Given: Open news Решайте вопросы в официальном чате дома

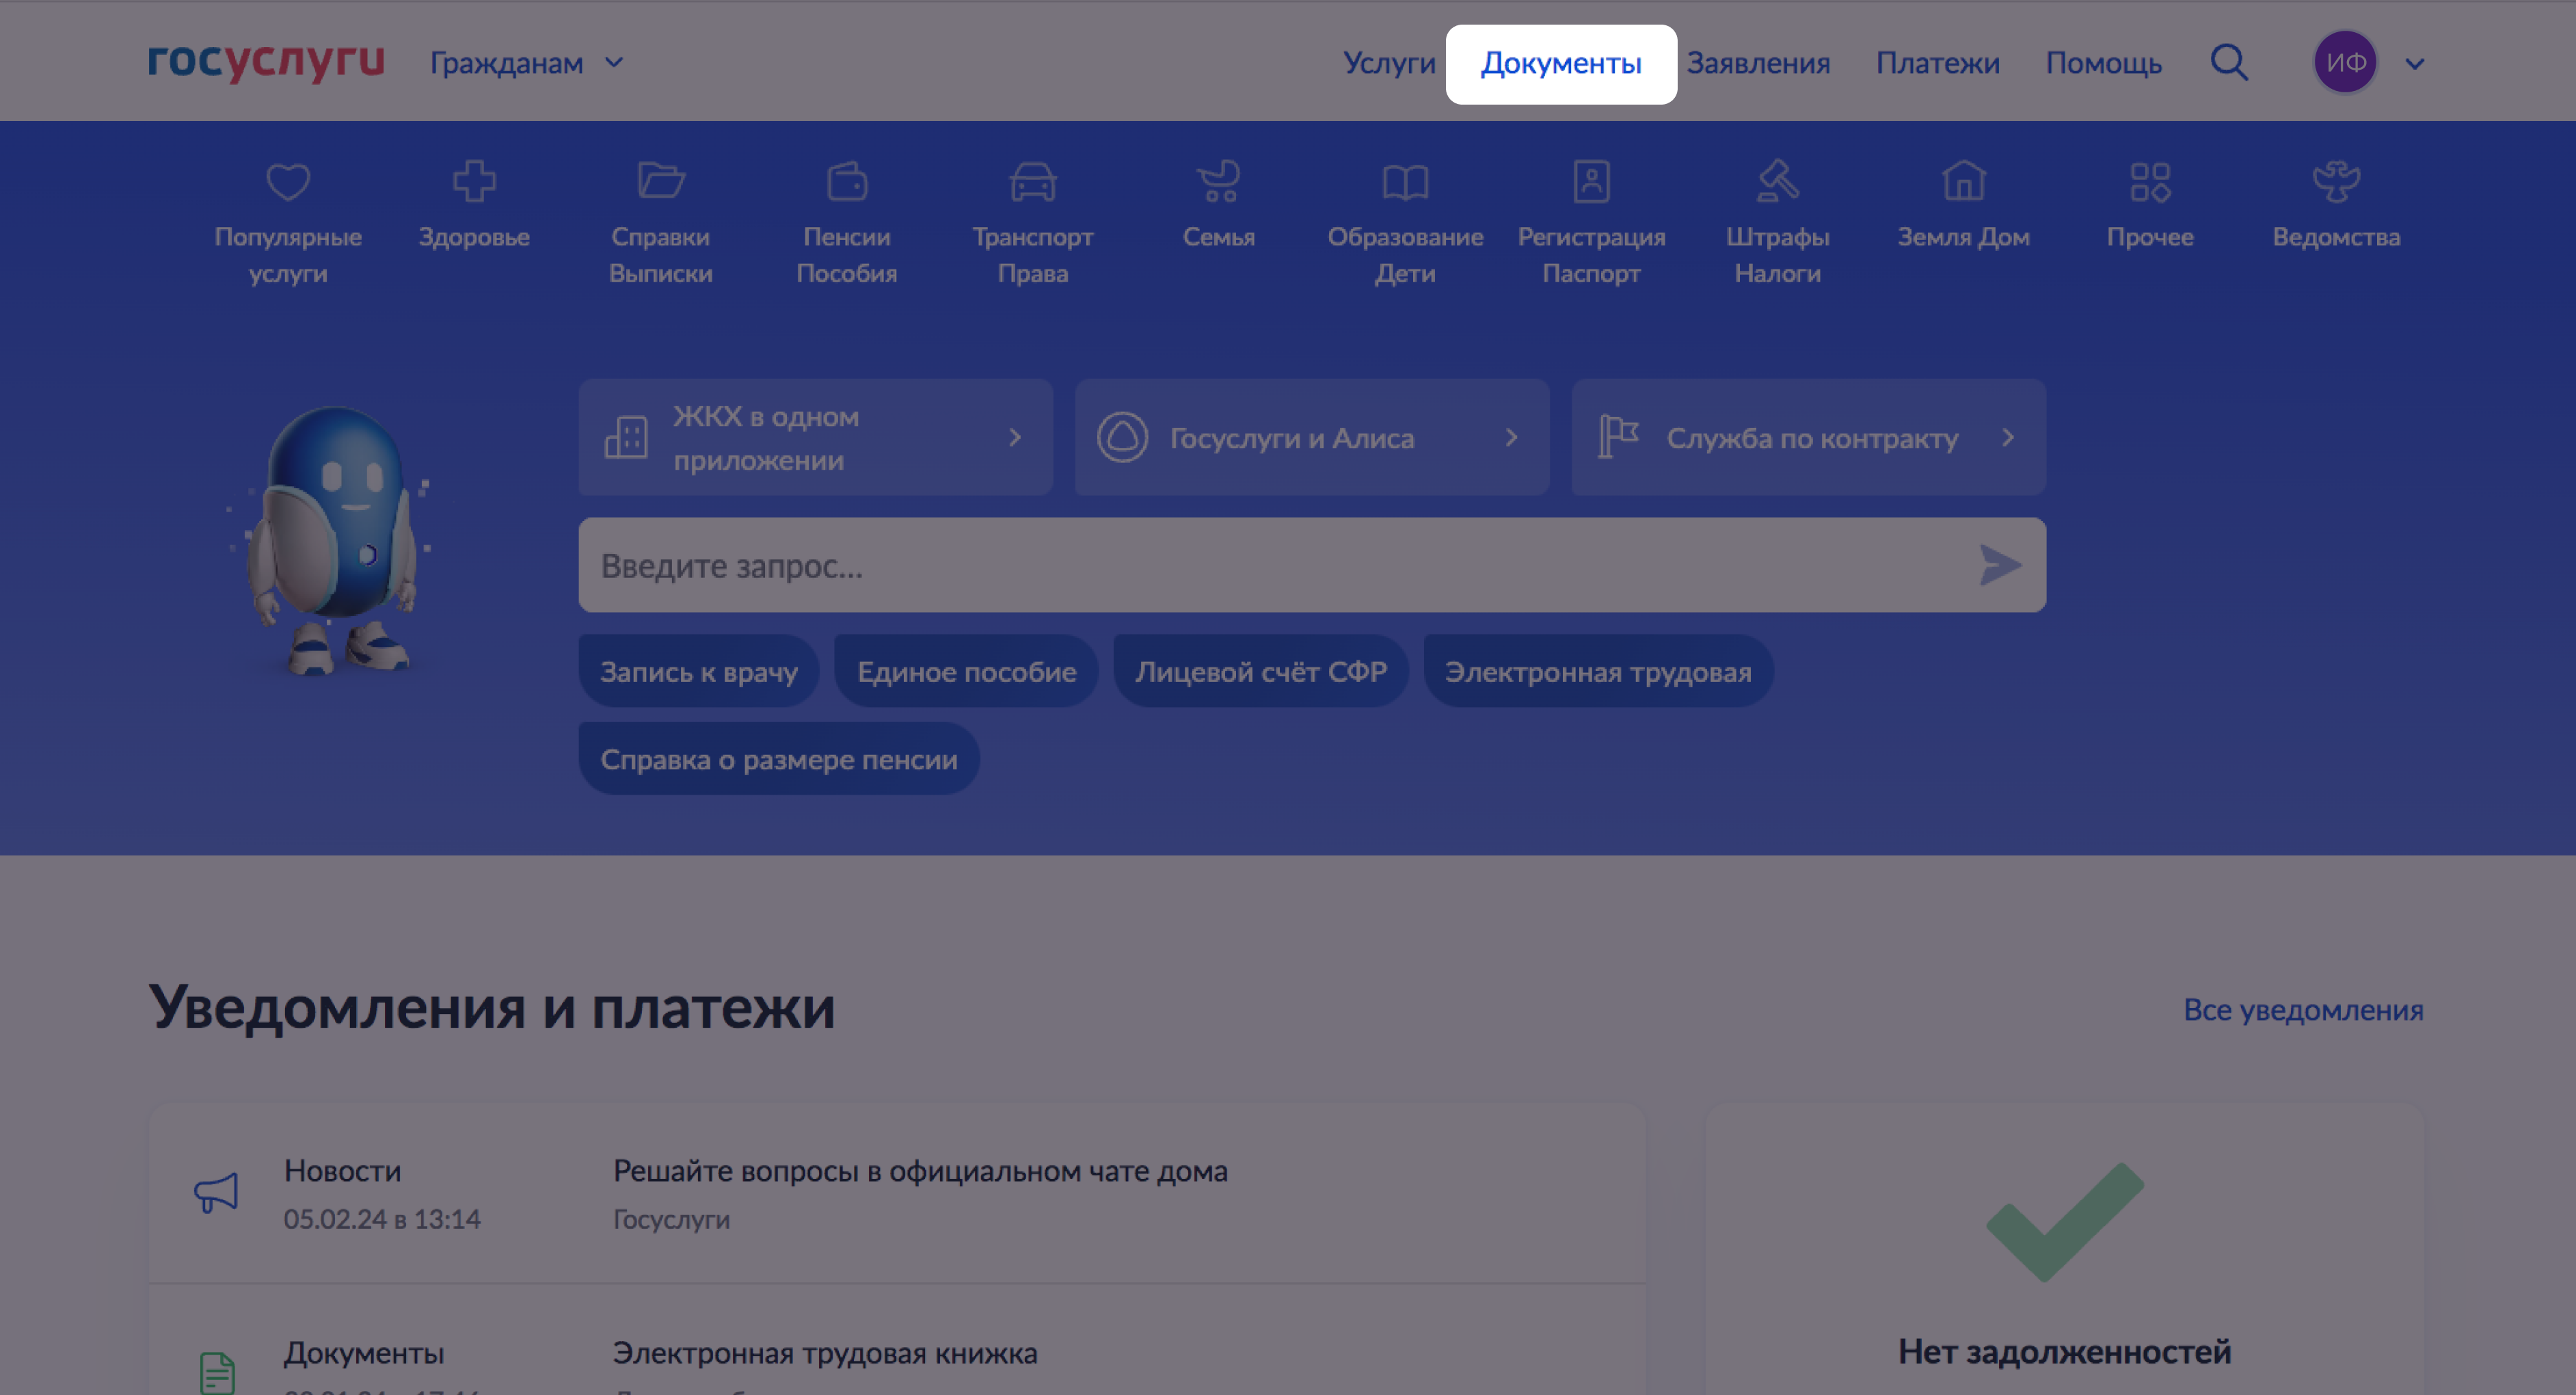Looking at the screenshot, I should pos(920,1171).
